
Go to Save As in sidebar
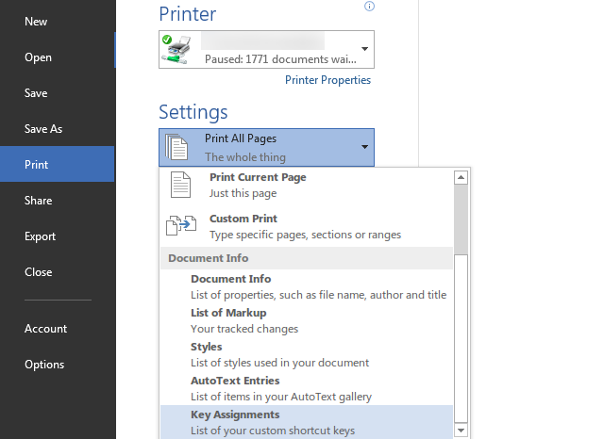pyautogui.click(x=43, y=129)
